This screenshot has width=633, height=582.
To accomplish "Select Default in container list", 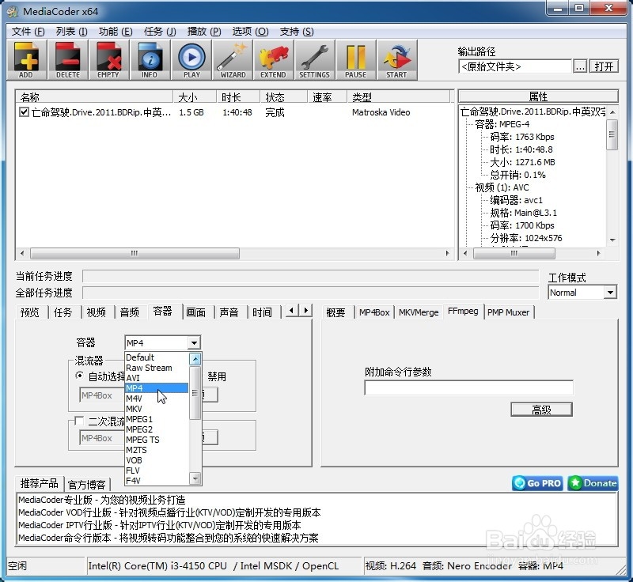I will 157,357.
